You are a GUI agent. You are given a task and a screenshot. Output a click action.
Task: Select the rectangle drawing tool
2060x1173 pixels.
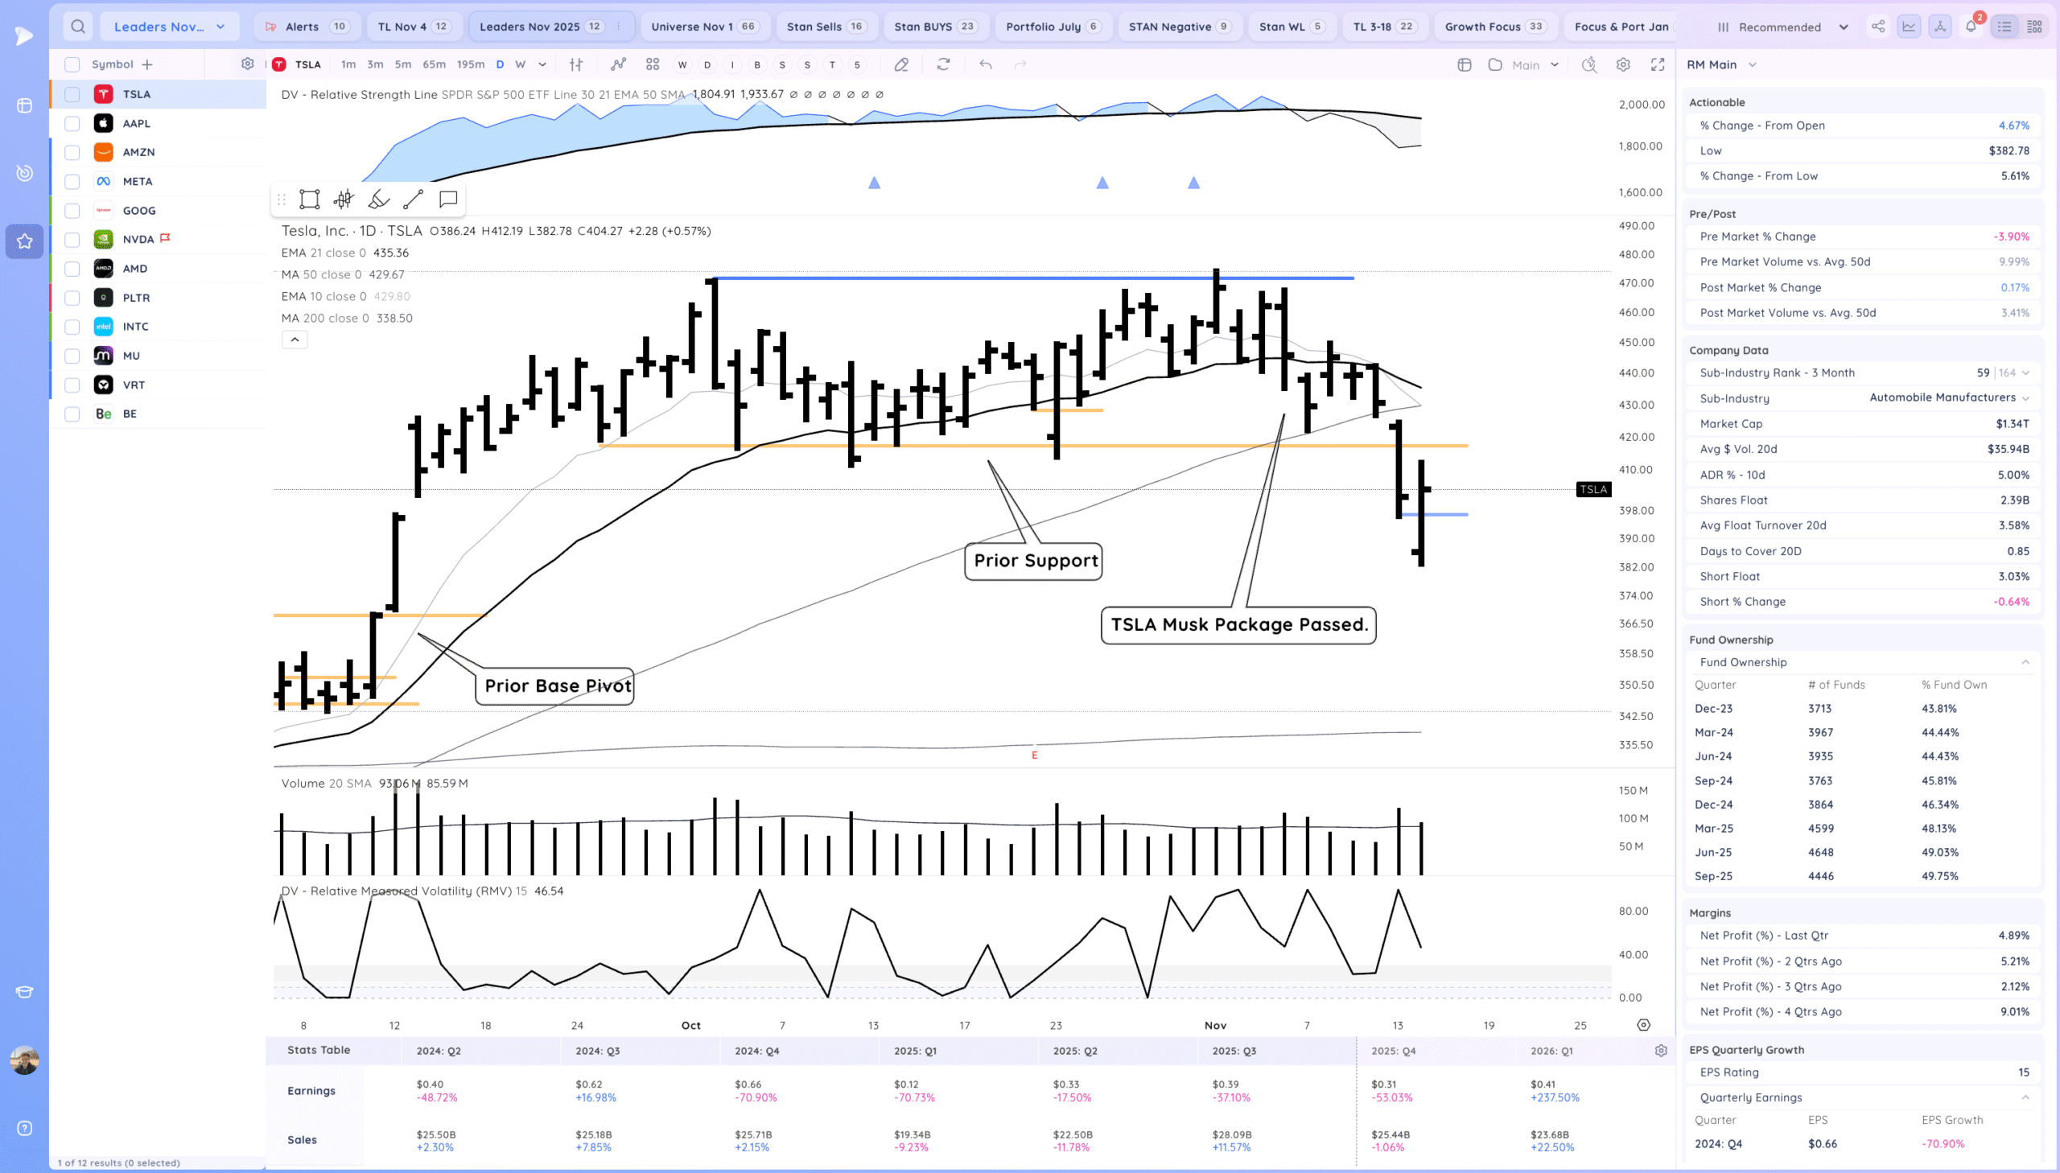pyautogui.click(x=309, y=199)
